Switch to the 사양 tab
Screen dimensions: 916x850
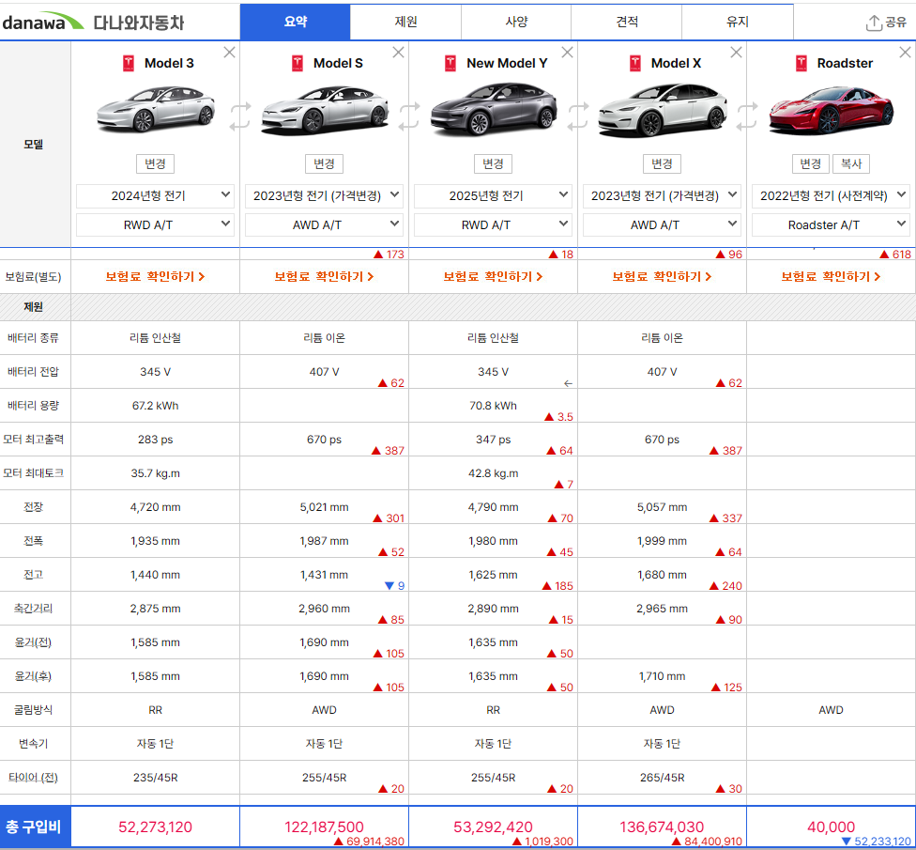516,23
